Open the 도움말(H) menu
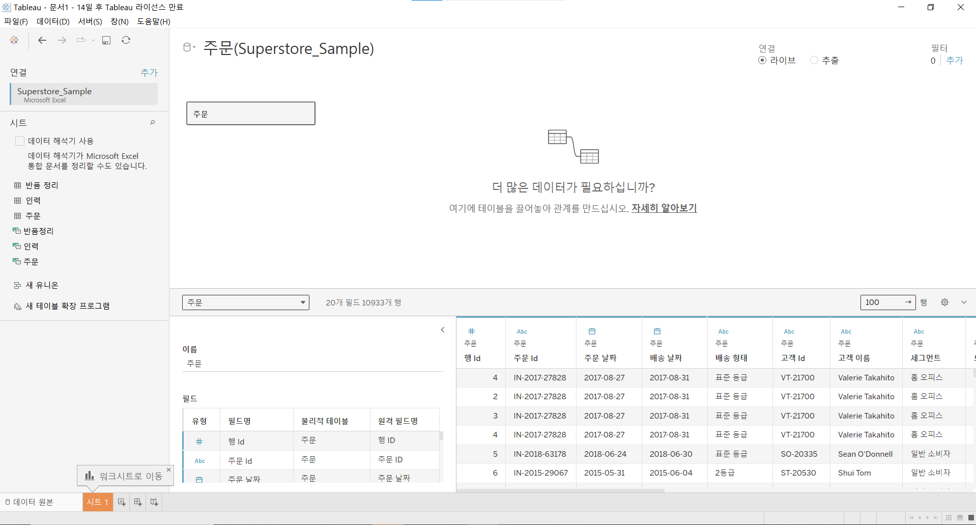The width and height of the screenshot is (976, 525). pos(154,21)
